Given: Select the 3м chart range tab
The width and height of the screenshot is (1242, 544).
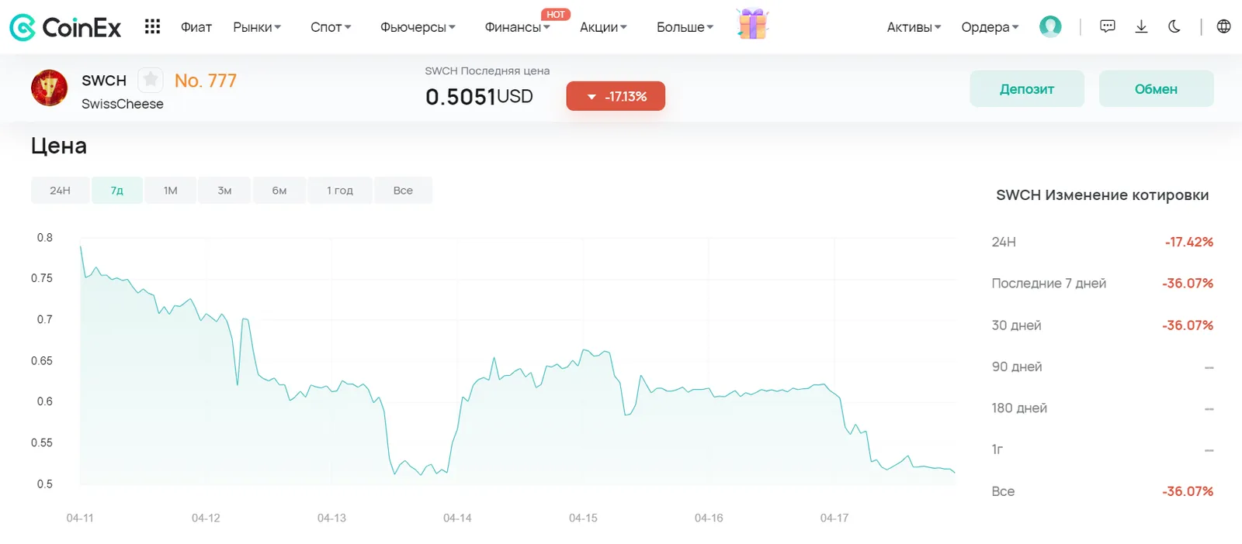Looking at the screenshot, I should tap(224, 191).
